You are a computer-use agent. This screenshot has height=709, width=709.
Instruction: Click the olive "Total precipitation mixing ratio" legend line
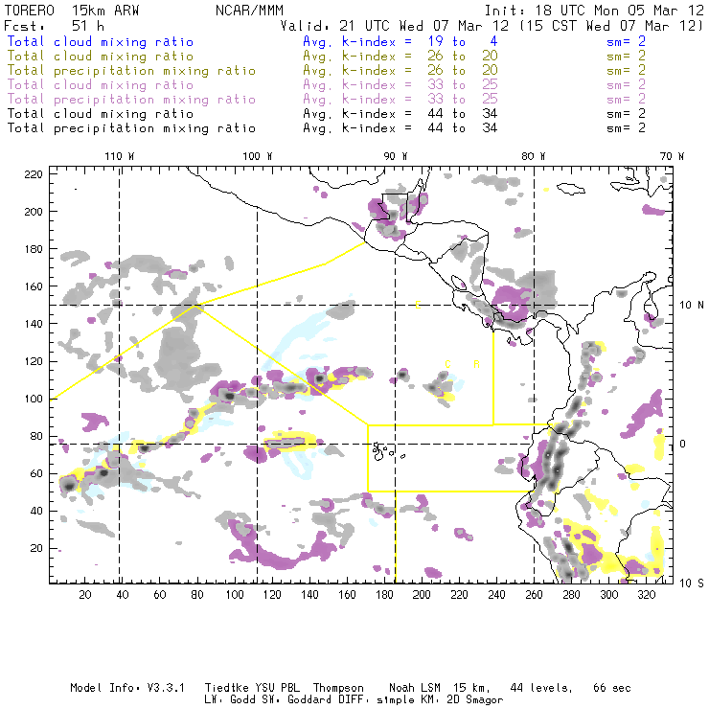click(131, 71)
